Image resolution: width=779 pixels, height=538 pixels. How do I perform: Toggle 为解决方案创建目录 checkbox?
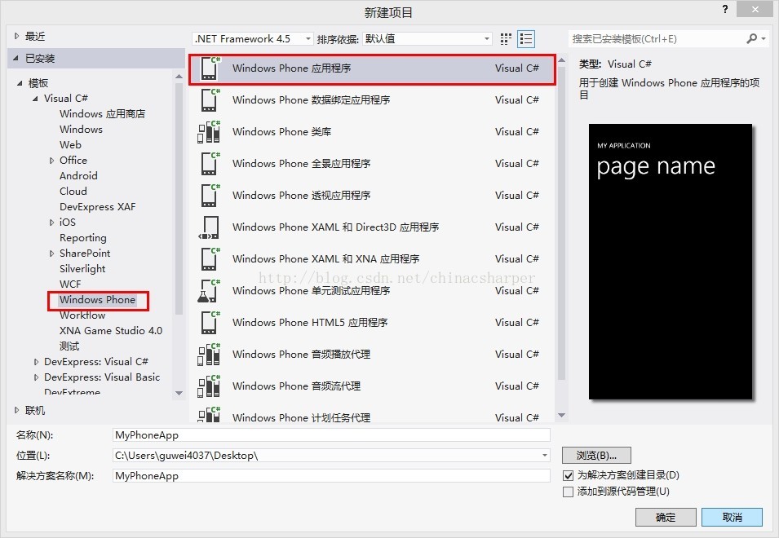pyautogui.click(x=568, y=475)
